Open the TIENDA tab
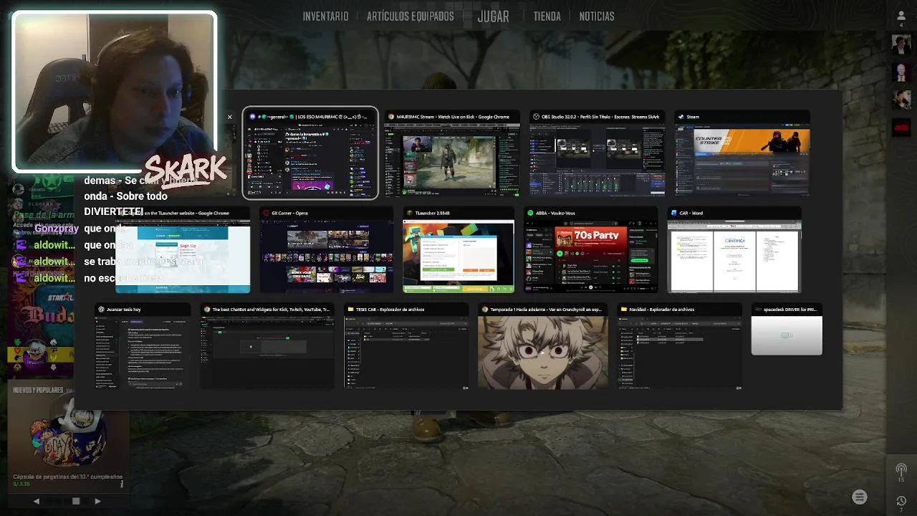This screenshot has width=917, height=516. point(547,16)
